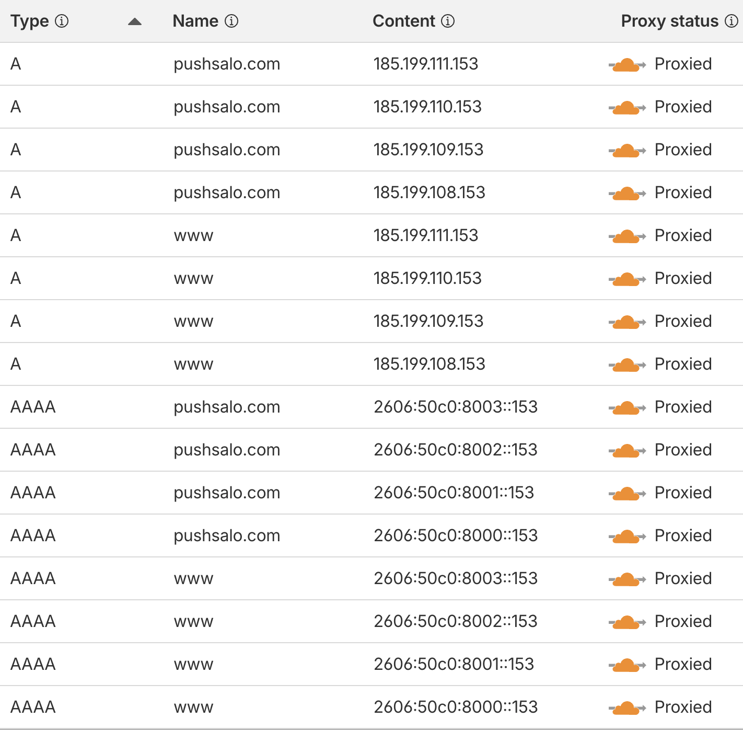This screenshot has height=730, width=743.
Task: Click orange cloud for www 2606:50c0:8000::153 record
Action: point(626,708)
